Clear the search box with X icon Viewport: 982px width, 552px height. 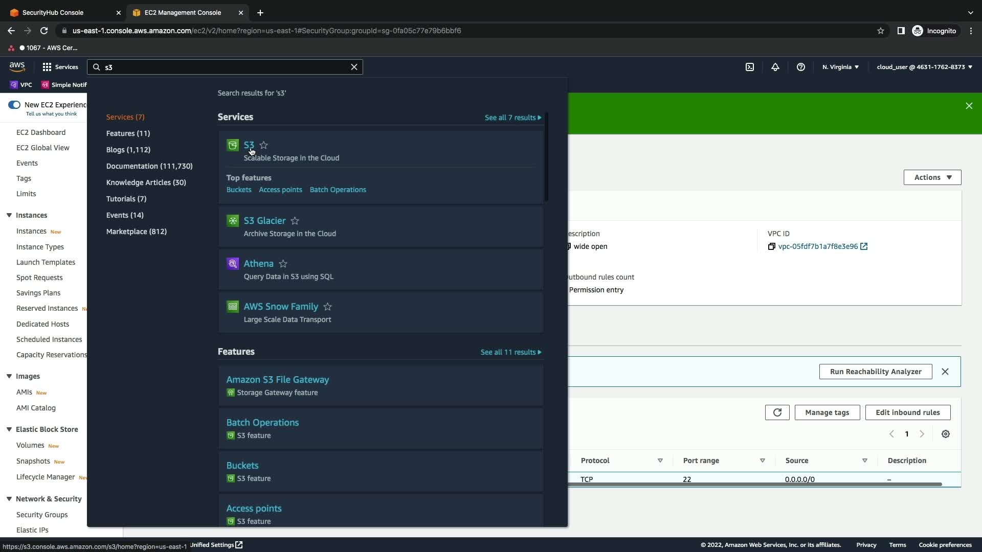tap(354, 67)
